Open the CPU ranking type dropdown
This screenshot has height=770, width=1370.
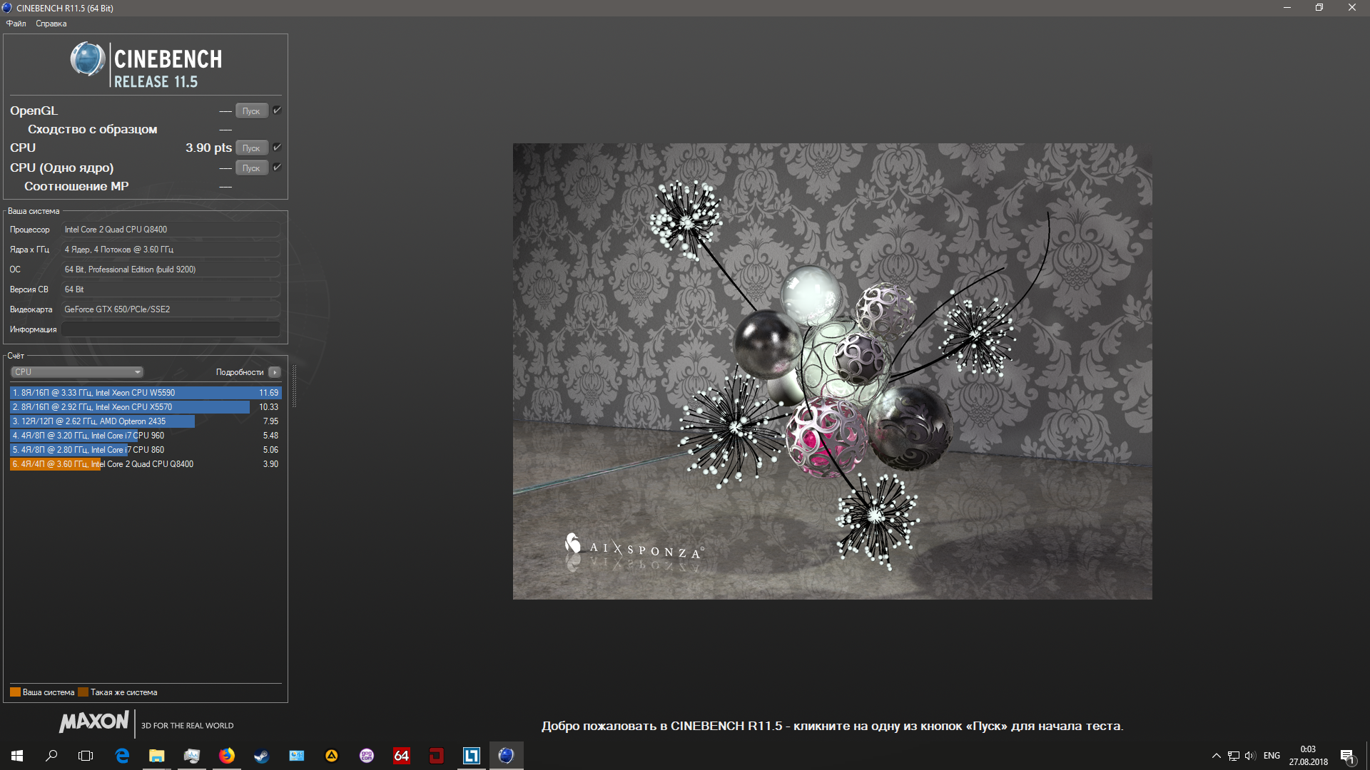(77, 372)
